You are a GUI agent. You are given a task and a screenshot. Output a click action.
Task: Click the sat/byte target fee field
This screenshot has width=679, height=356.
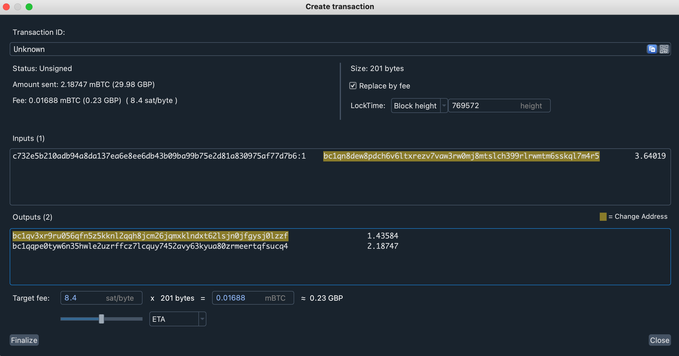86,298
